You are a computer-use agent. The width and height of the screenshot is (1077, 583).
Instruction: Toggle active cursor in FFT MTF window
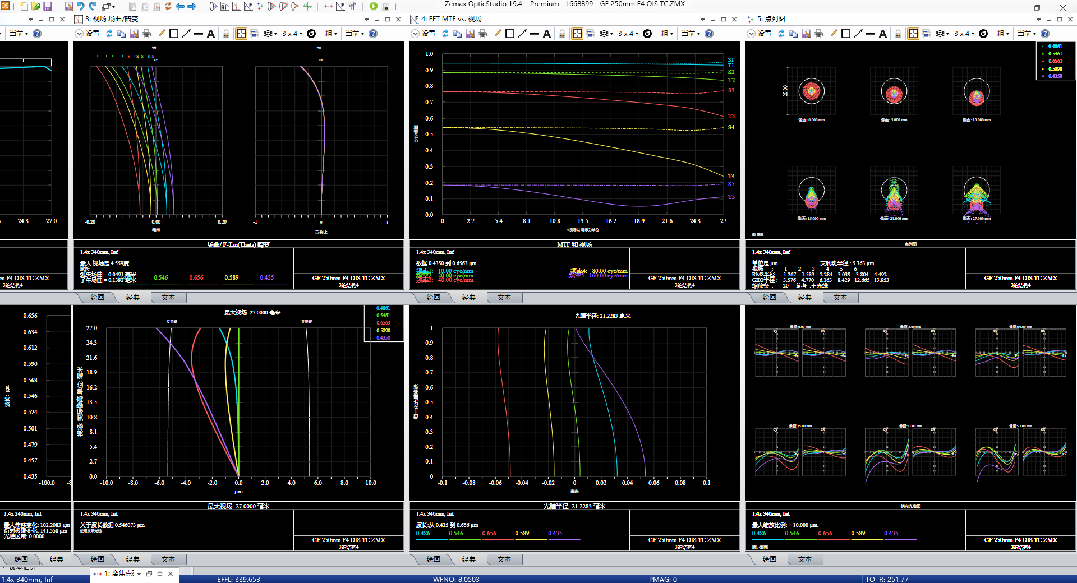577,34
